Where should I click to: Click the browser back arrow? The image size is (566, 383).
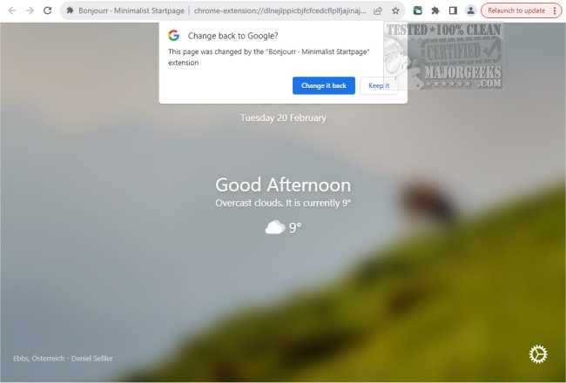12,10
